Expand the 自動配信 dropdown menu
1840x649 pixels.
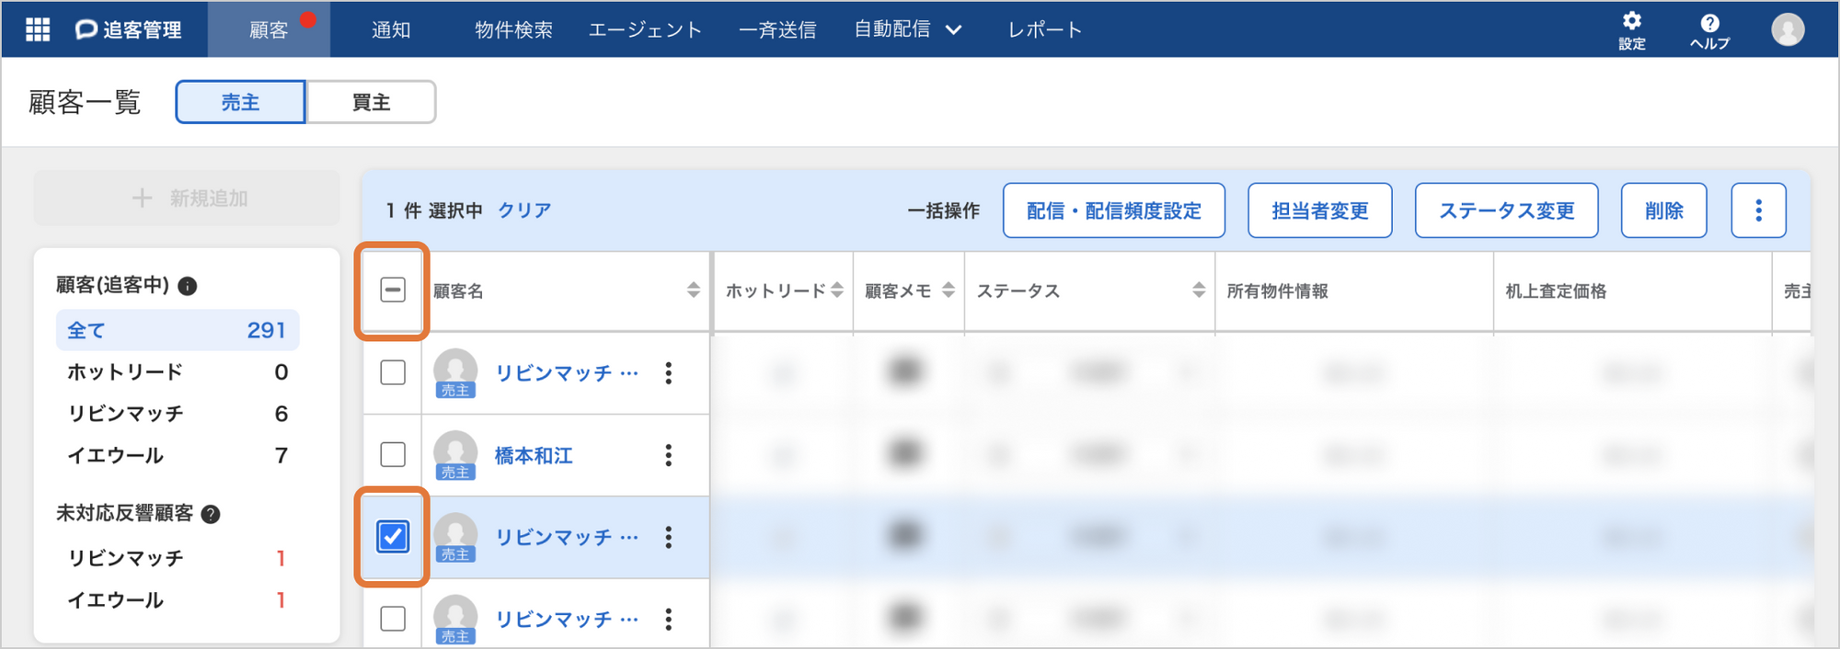click(x=908, y=29)
